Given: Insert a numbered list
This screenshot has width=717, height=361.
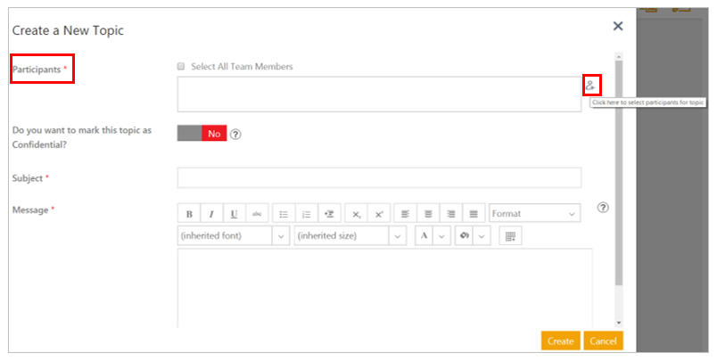Looking at the screenshot, I should coord(306,214).
